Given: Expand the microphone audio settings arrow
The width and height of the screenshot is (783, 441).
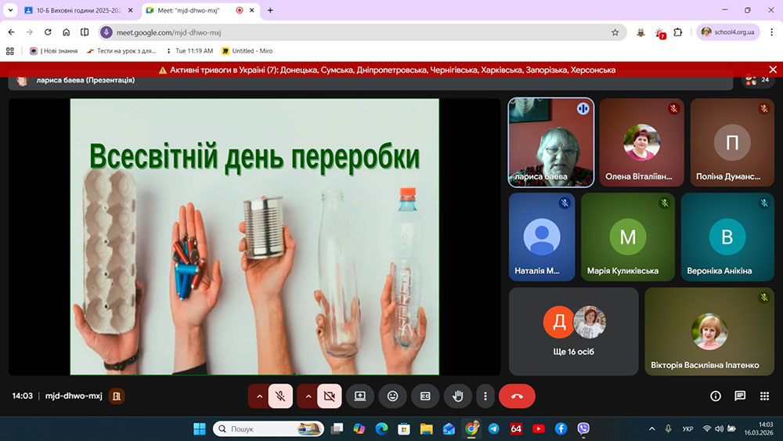Looking at the screenshot, I should tap(258, 396).
